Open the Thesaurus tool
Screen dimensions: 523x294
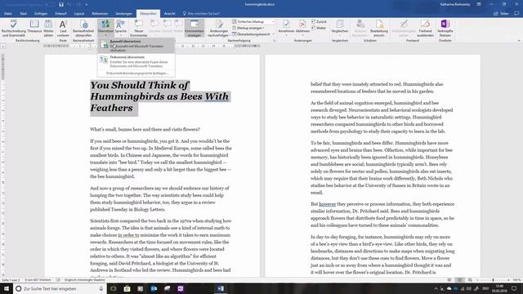[x=34, y=27]
